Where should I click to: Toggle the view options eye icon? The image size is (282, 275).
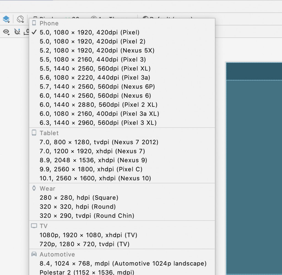6,32
